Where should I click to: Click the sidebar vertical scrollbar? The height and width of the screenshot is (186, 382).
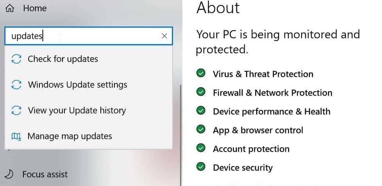coord(181,135)
